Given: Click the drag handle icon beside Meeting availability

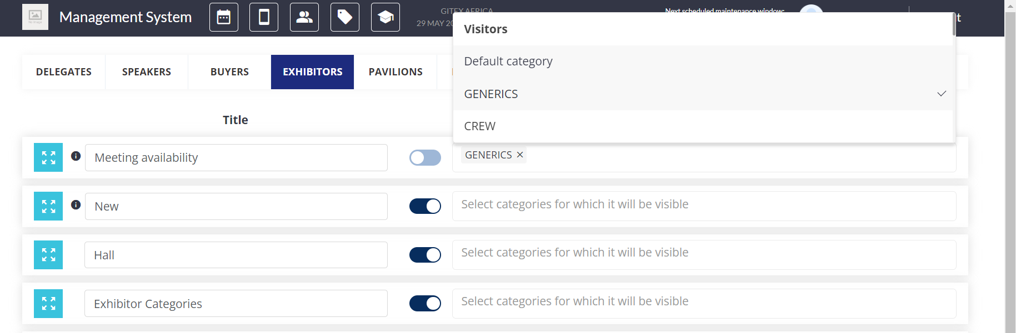Looking at the screenshot, I should point(48,157).
